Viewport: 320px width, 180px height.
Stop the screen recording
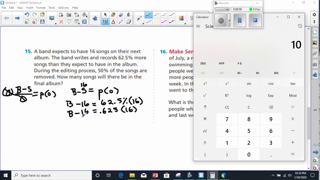click(255, 20)
